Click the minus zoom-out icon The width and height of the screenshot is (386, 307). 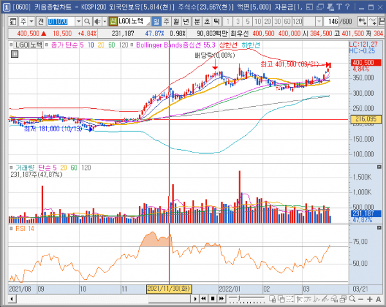361,299
